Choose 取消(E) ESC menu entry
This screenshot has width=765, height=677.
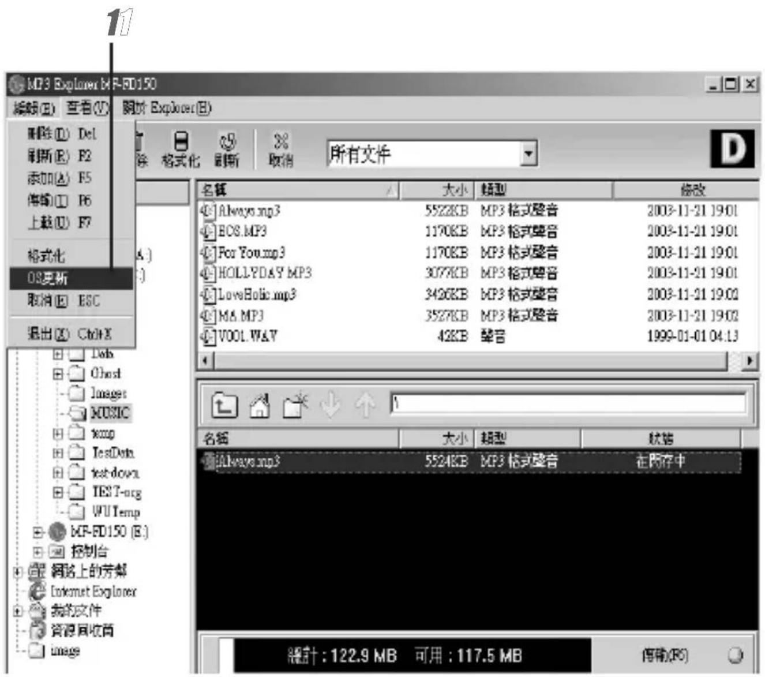72,301
